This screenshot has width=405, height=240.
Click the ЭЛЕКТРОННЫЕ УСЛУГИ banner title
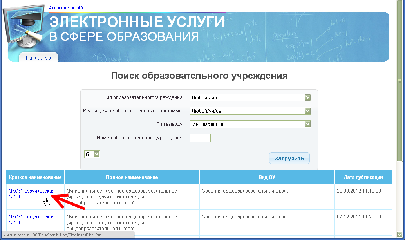click(x=137, y=22)
